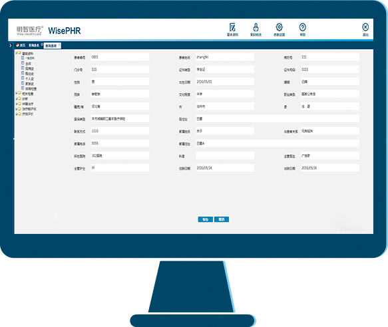Expand the sidebar with the chevron arrow
The image size is (388, 327).
(x=11, y=45)
